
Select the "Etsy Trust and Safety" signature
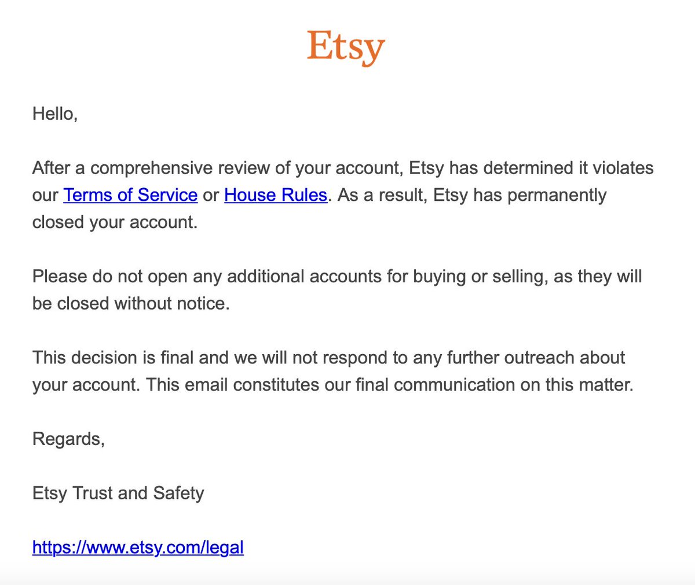tap(118, 494)
